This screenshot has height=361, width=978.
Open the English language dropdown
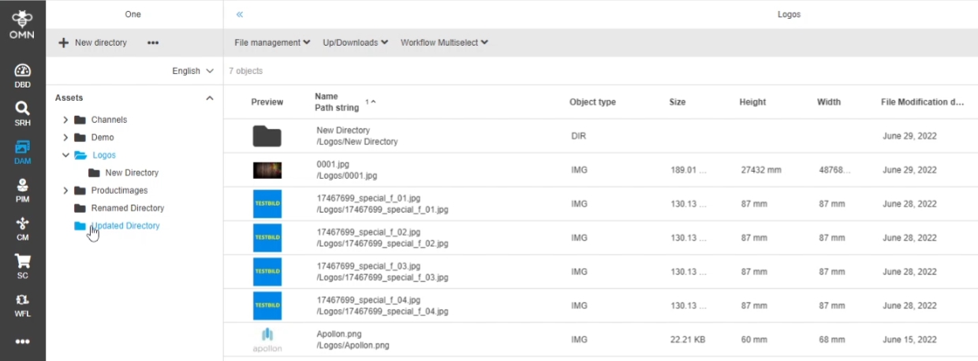192,71
